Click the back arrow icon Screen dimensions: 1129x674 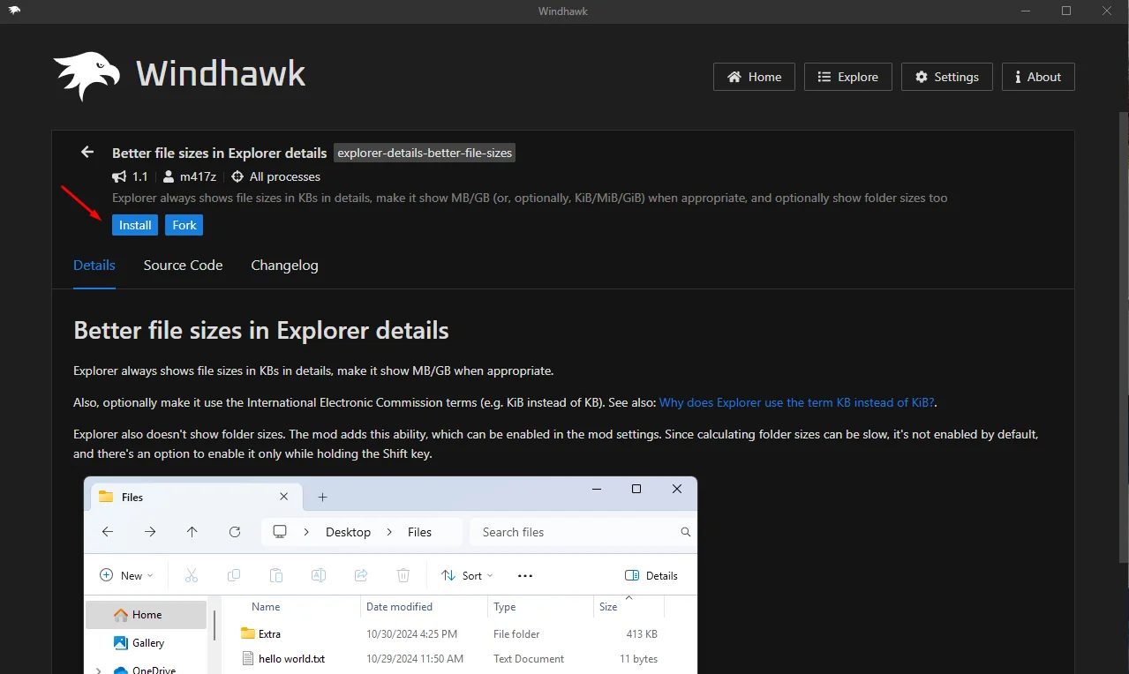tap(87, 153)
